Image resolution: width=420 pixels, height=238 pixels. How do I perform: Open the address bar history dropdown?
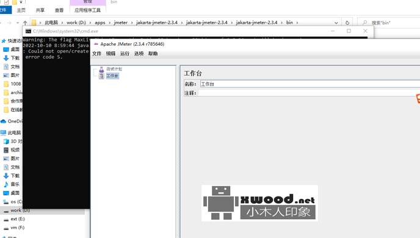coord(336,23)
